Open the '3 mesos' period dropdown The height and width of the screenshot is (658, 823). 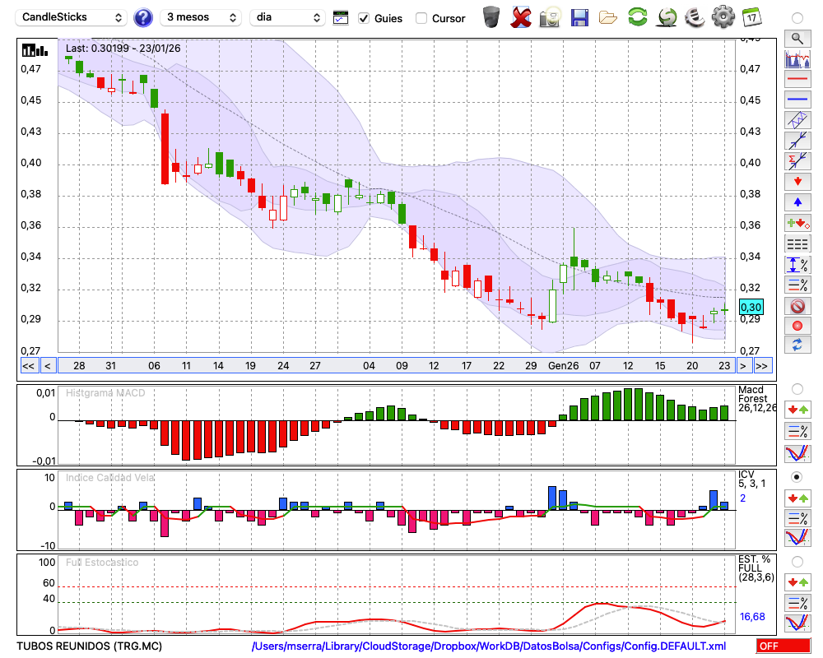(201, 18)
